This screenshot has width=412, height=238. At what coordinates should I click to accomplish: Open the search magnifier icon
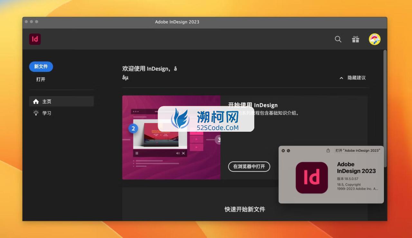coord(338,39)
